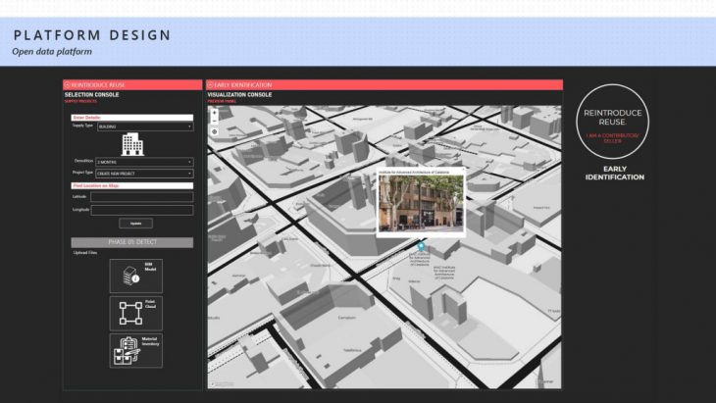
Task: Select the Reintroduce Reuse panel header
Action: click(x=132, y=85)
